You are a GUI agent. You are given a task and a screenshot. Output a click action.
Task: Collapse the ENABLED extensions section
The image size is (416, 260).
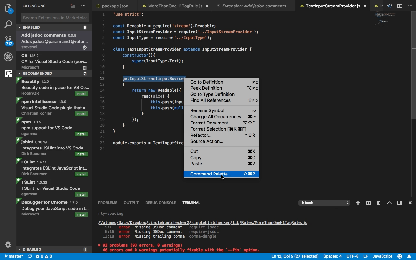[x=54, y=27]
